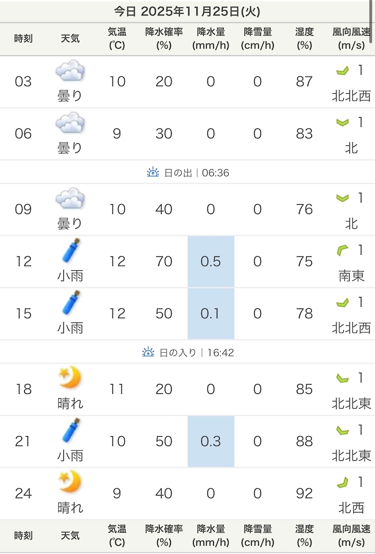The image size is (375, 554).
Task: Click the 今日 2025年11月25日 date header
Action: click(187, 12)
